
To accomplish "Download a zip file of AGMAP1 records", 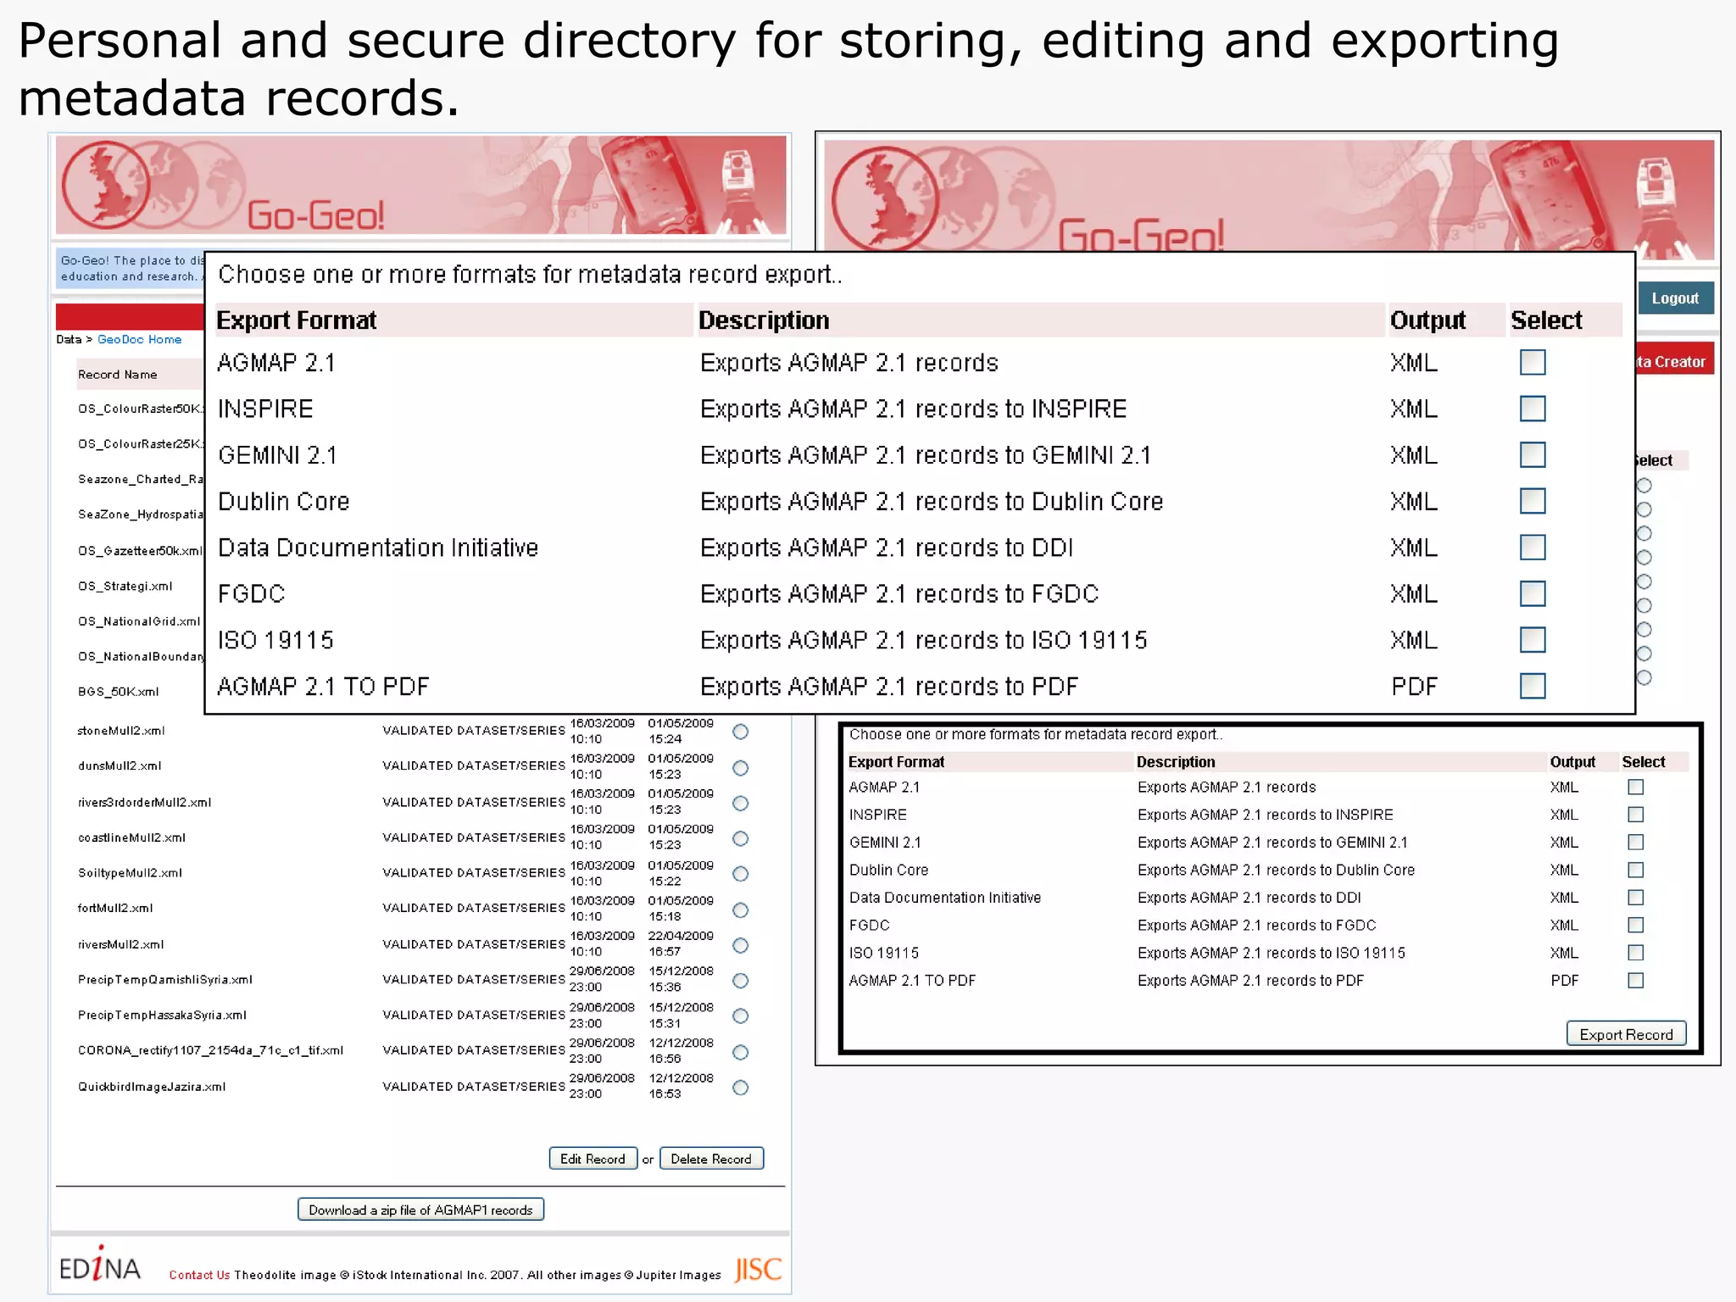I will (420, 1210).
